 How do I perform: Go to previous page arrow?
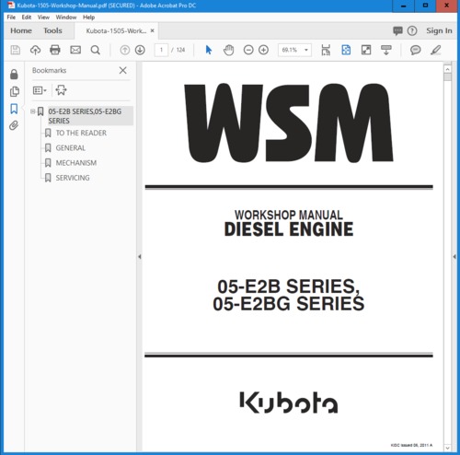tap(125, 50)
